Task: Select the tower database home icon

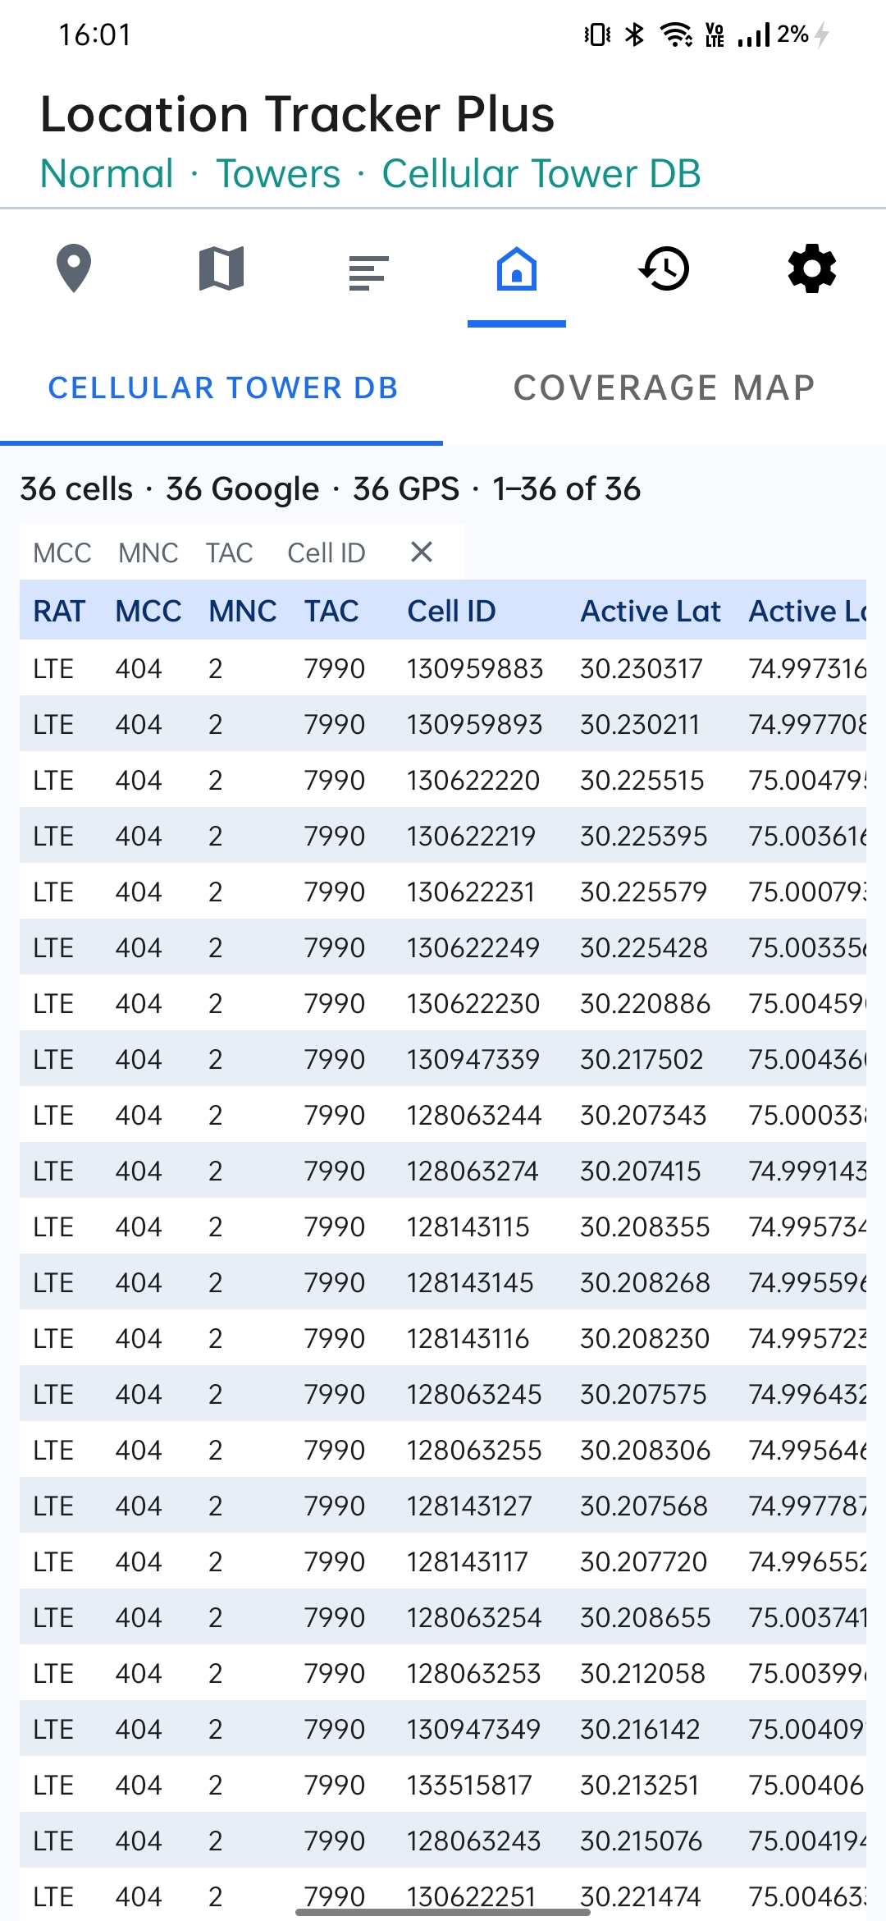Action: (x=517, y=268)
